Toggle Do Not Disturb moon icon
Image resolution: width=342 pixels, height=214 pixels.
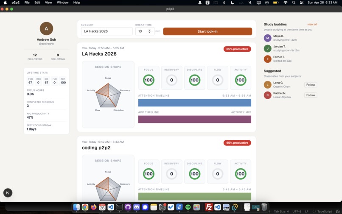(232, 3)
